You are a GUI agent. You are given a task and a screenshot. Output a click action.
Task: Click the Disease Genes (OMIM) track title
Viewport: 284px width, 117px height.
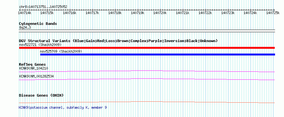pyautogui.click(x=41, y=95)
